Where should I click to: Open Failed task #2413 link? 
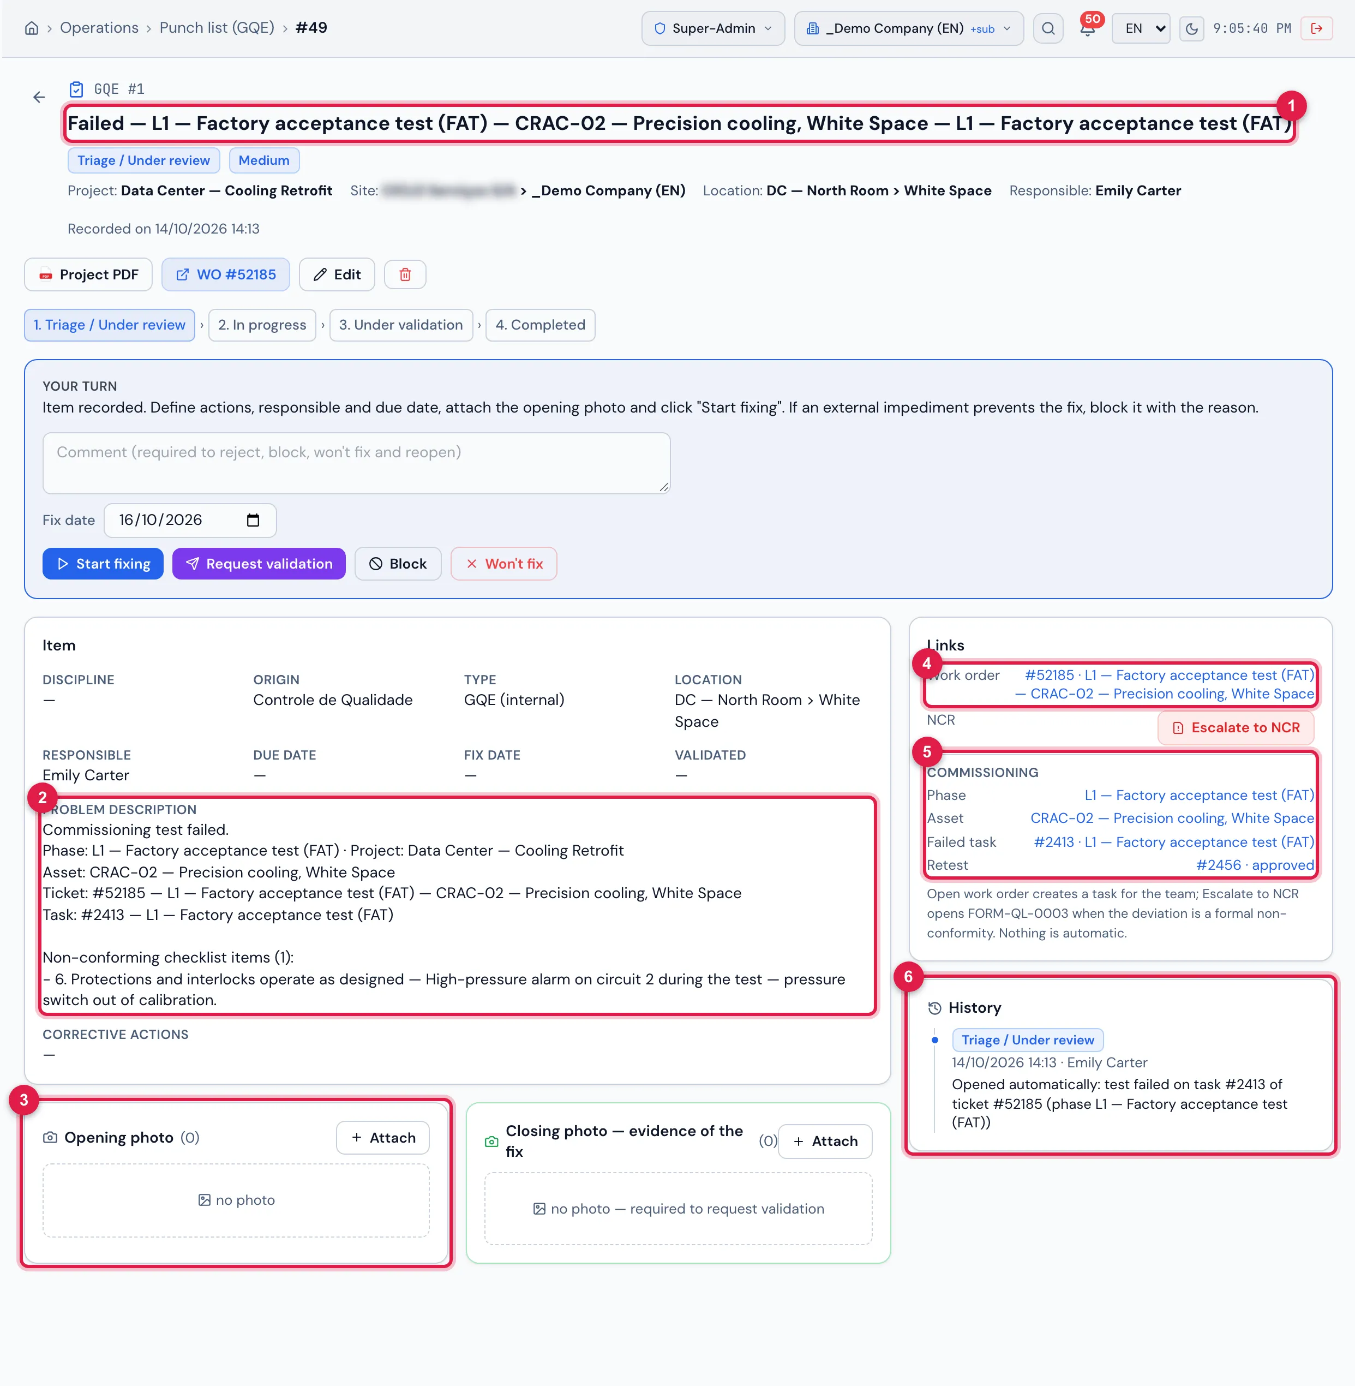1173,843
